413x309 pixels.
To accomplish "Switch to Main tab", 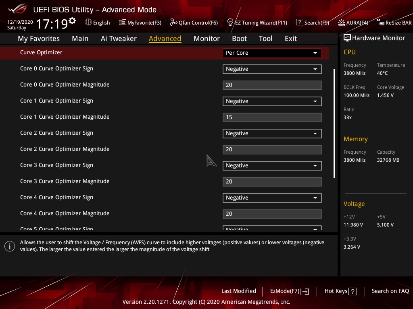I will (x=80, y=39).
